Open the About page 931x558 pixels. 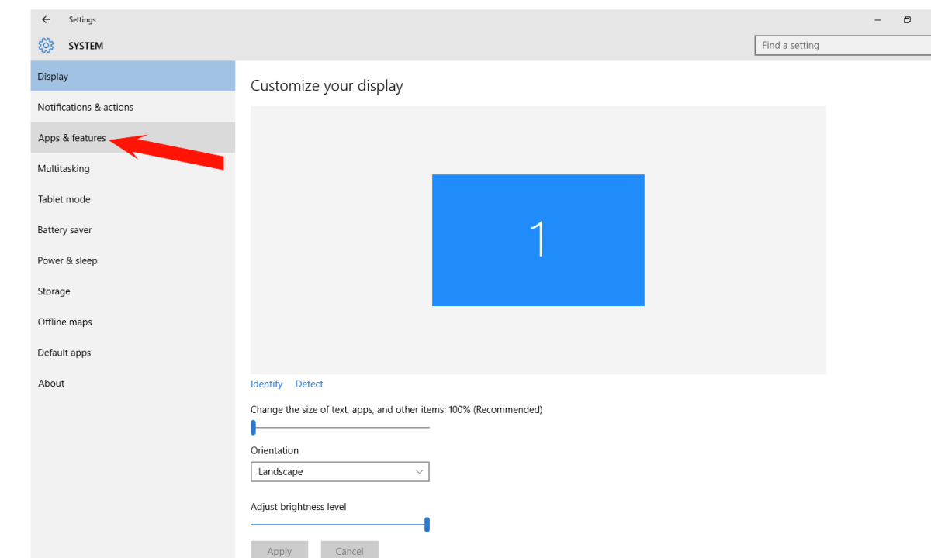[50, 383]
